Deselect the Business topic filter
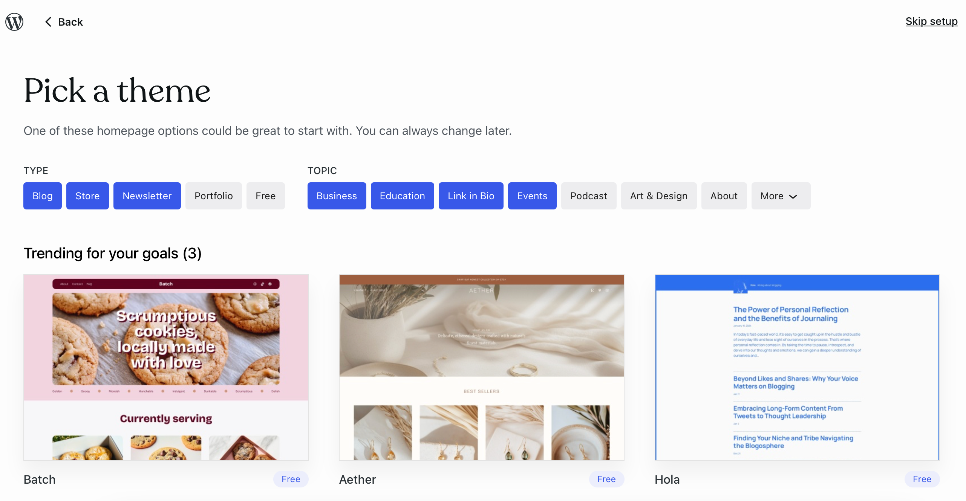 [337, 196]
